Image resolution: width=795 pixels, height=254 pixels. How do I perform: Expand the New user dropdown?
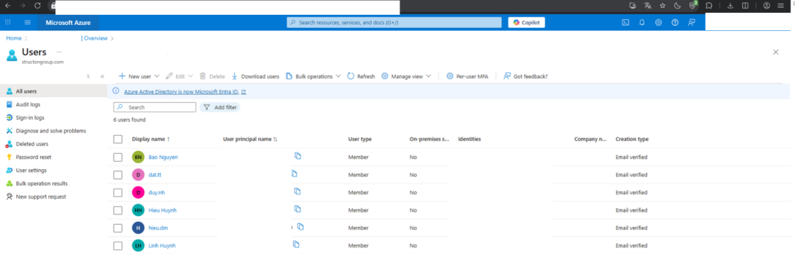(156, 77)
